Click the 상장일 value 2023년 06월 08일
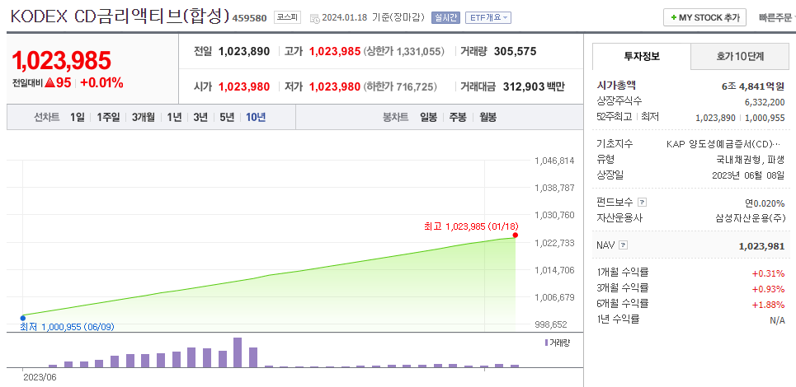 749,175
